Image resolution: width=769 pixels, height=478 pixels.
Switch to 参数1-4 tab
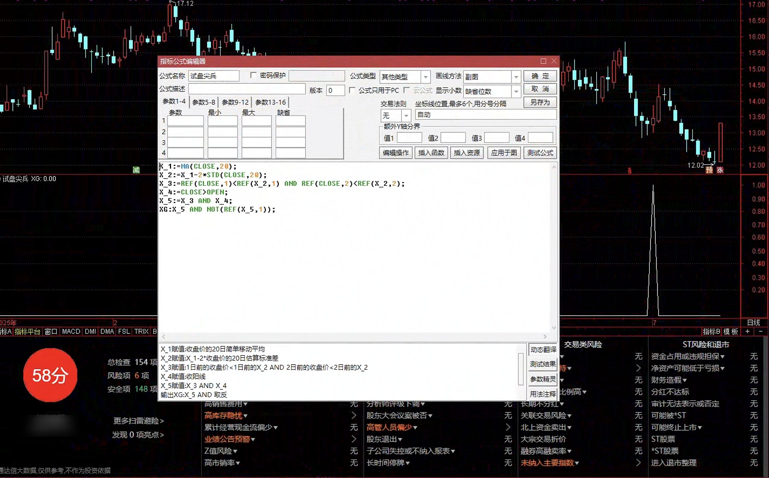tap(174, 102)
